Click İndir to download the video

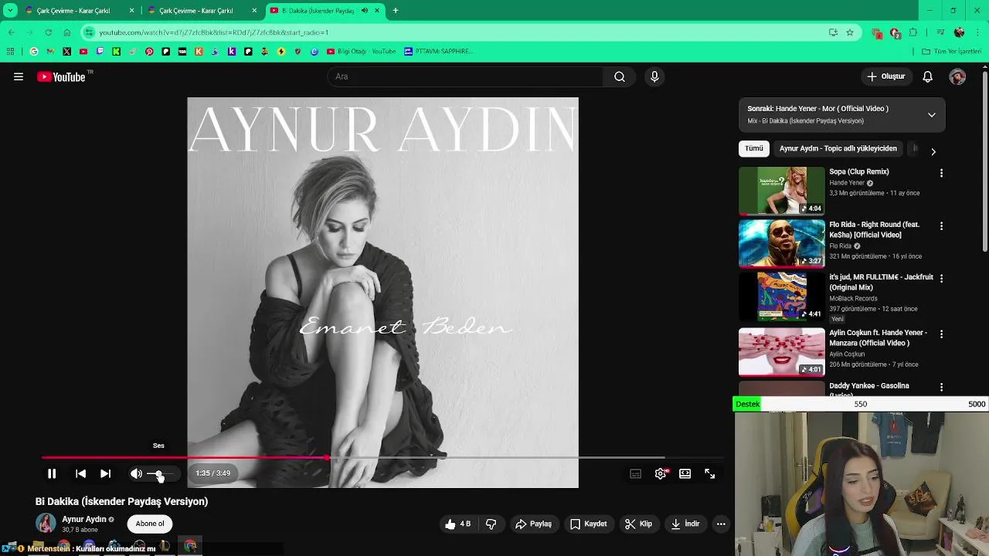tap(685, 524)
